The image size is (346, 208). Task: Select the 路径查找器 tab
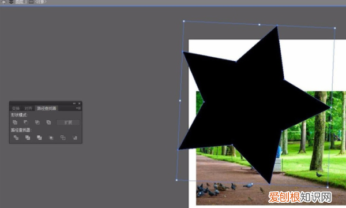[47, 108]
